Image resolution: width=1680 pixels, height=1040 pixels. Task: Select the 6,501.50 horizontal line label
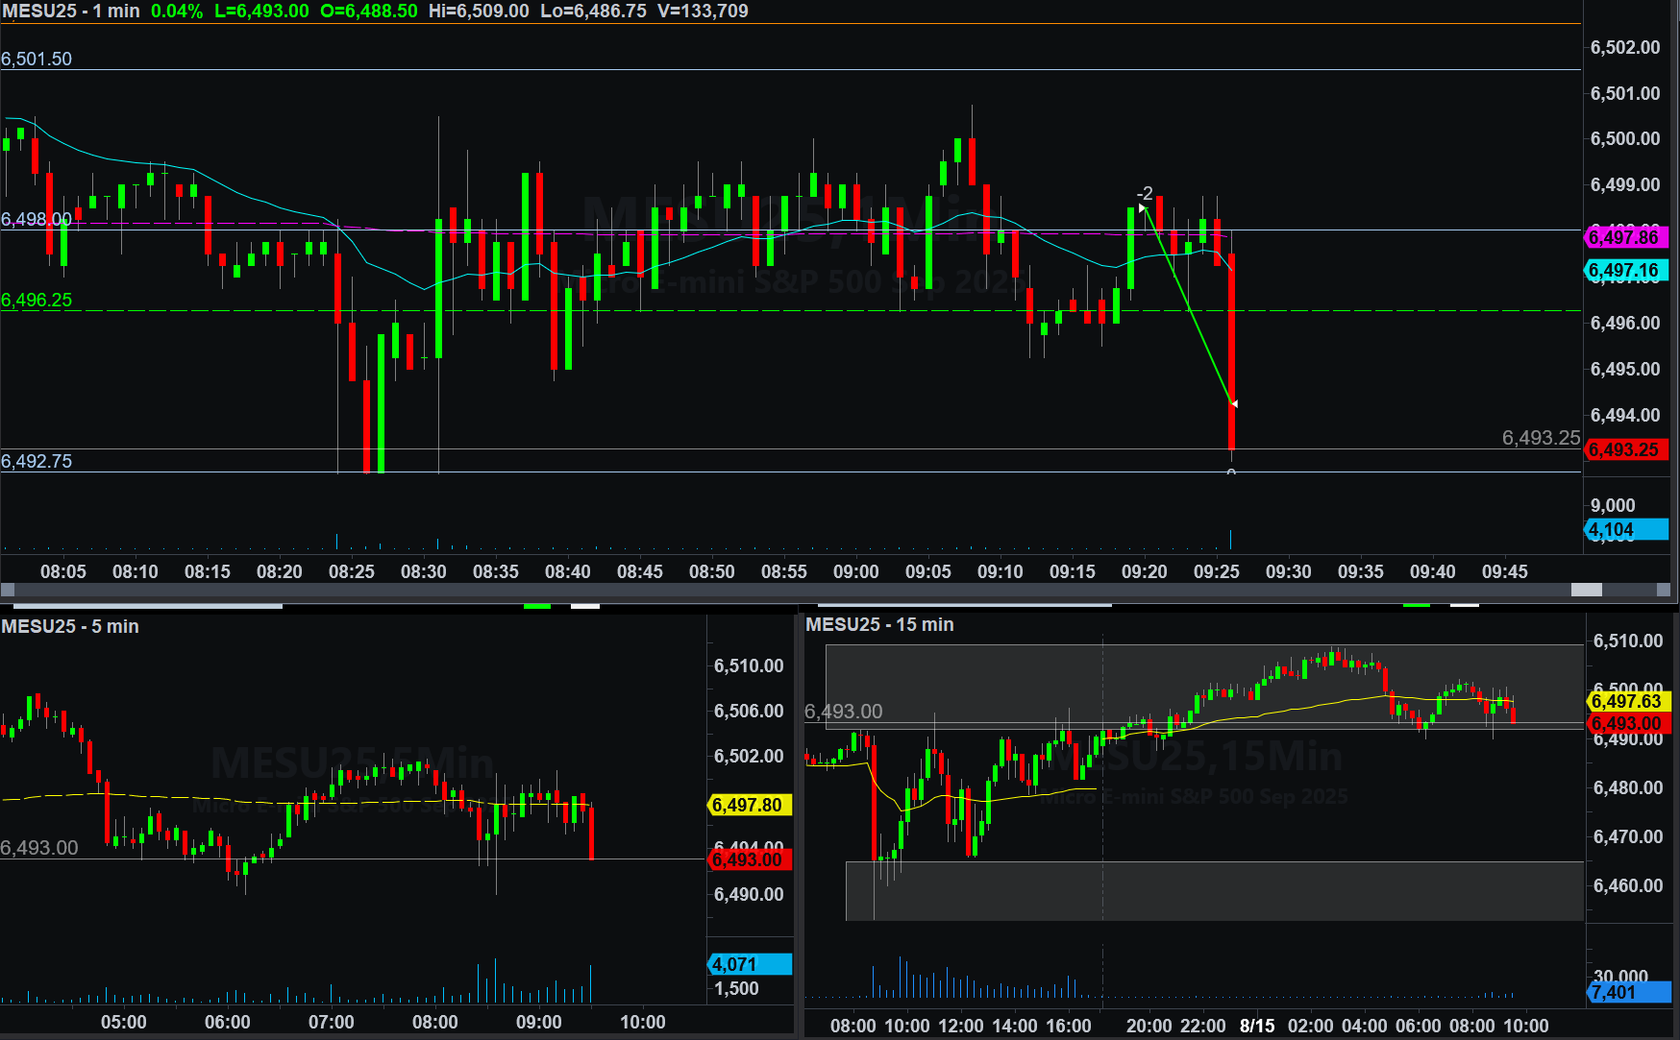coord(37,59)
